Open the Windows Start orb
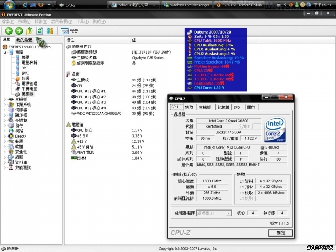This screenshot has width=336, height=252. tap(9, 5)
